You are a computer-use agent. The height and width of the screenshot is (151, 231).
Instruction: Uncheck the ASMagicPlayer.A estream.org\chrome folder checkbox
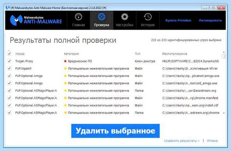(9, 112)
